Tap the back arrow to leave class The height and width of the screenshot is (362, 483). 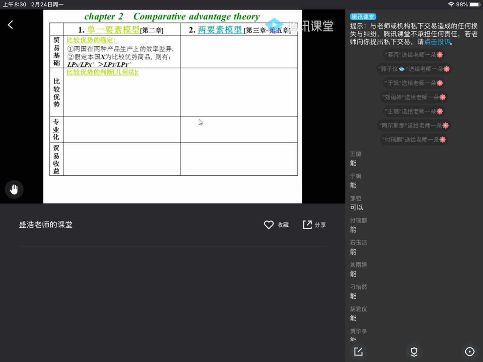pos(10,25)
